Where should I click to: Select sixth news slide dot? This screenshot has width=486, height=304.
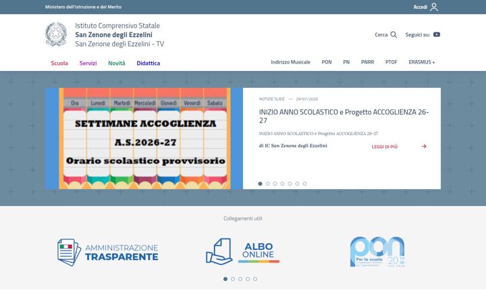[x=297, y=184]
